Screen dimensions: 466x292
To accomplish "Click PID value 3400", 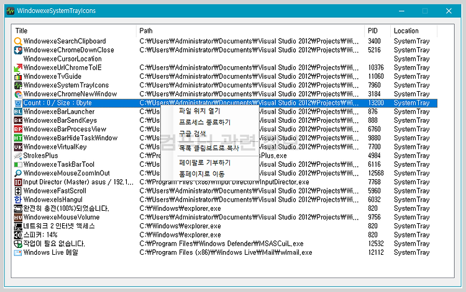I will pos(374,41).
